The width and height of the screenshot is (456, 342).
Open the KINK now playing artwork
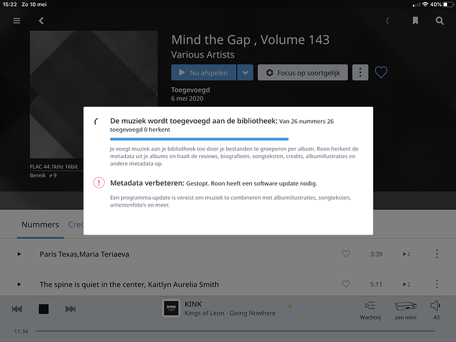[x=171, y=308]
